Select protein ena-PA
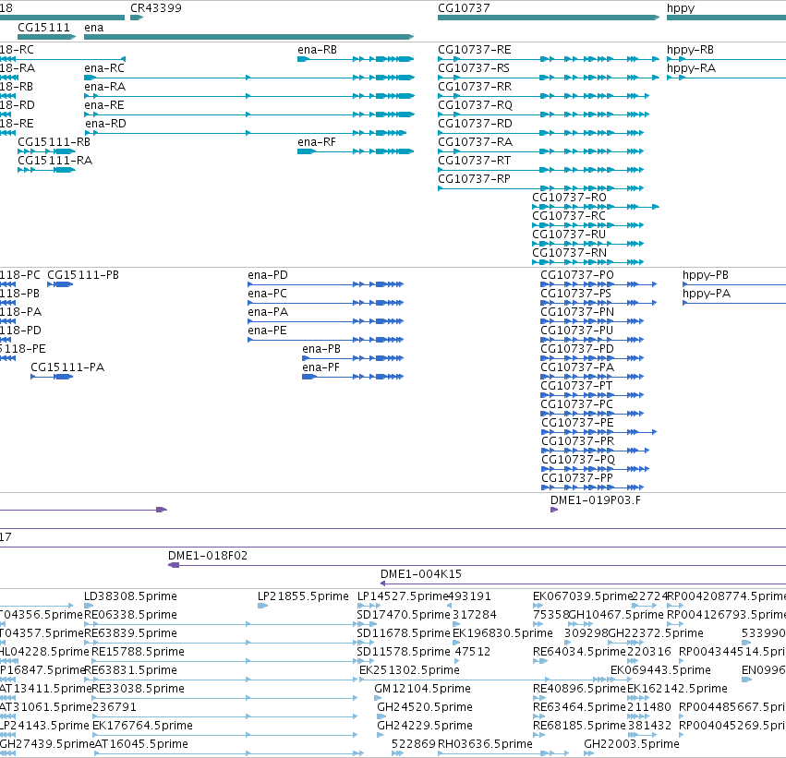Image resolution: width=786 pixels, height=758 pixels. click(x=326, y=321)
